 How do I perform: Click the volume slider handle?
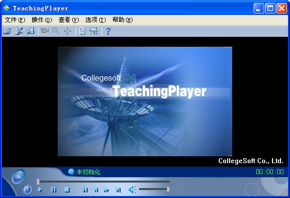(x=168, y=189)
